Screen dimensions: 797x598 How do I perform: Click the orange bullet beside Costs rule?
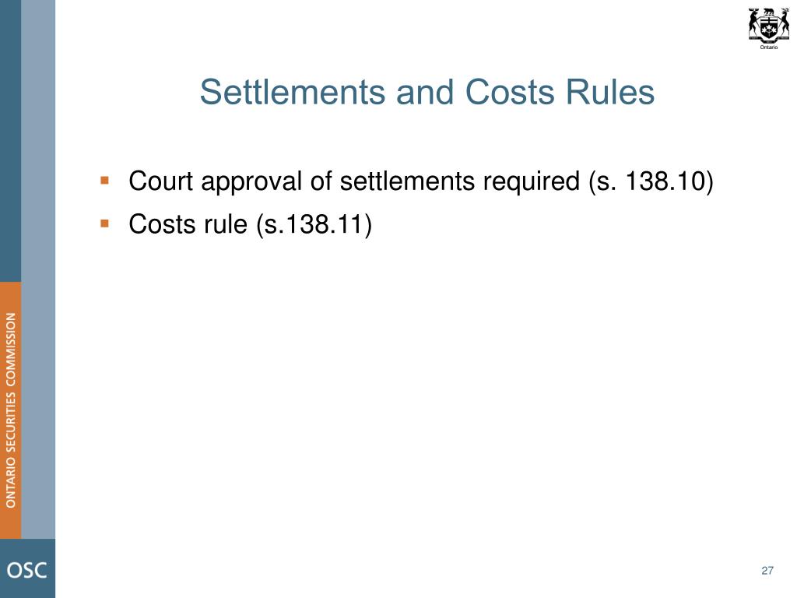[105, 223]
